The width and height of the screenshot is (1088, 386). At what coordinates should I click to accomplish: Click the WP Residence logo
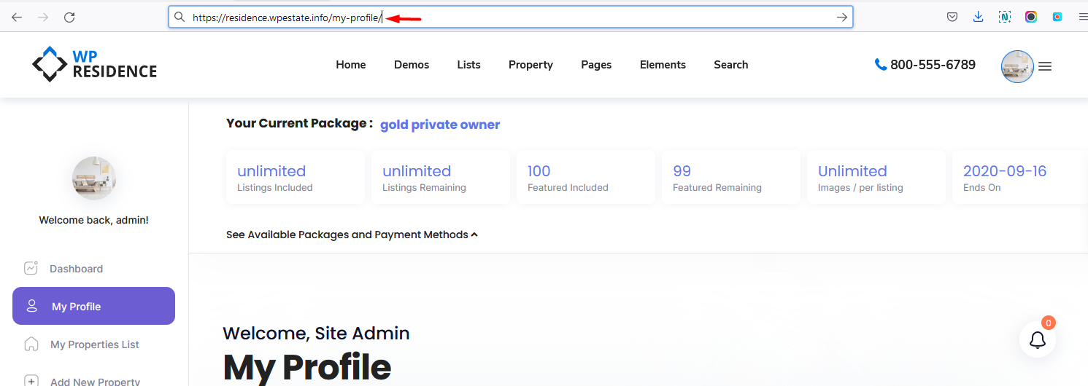click(x=94, y=64)
